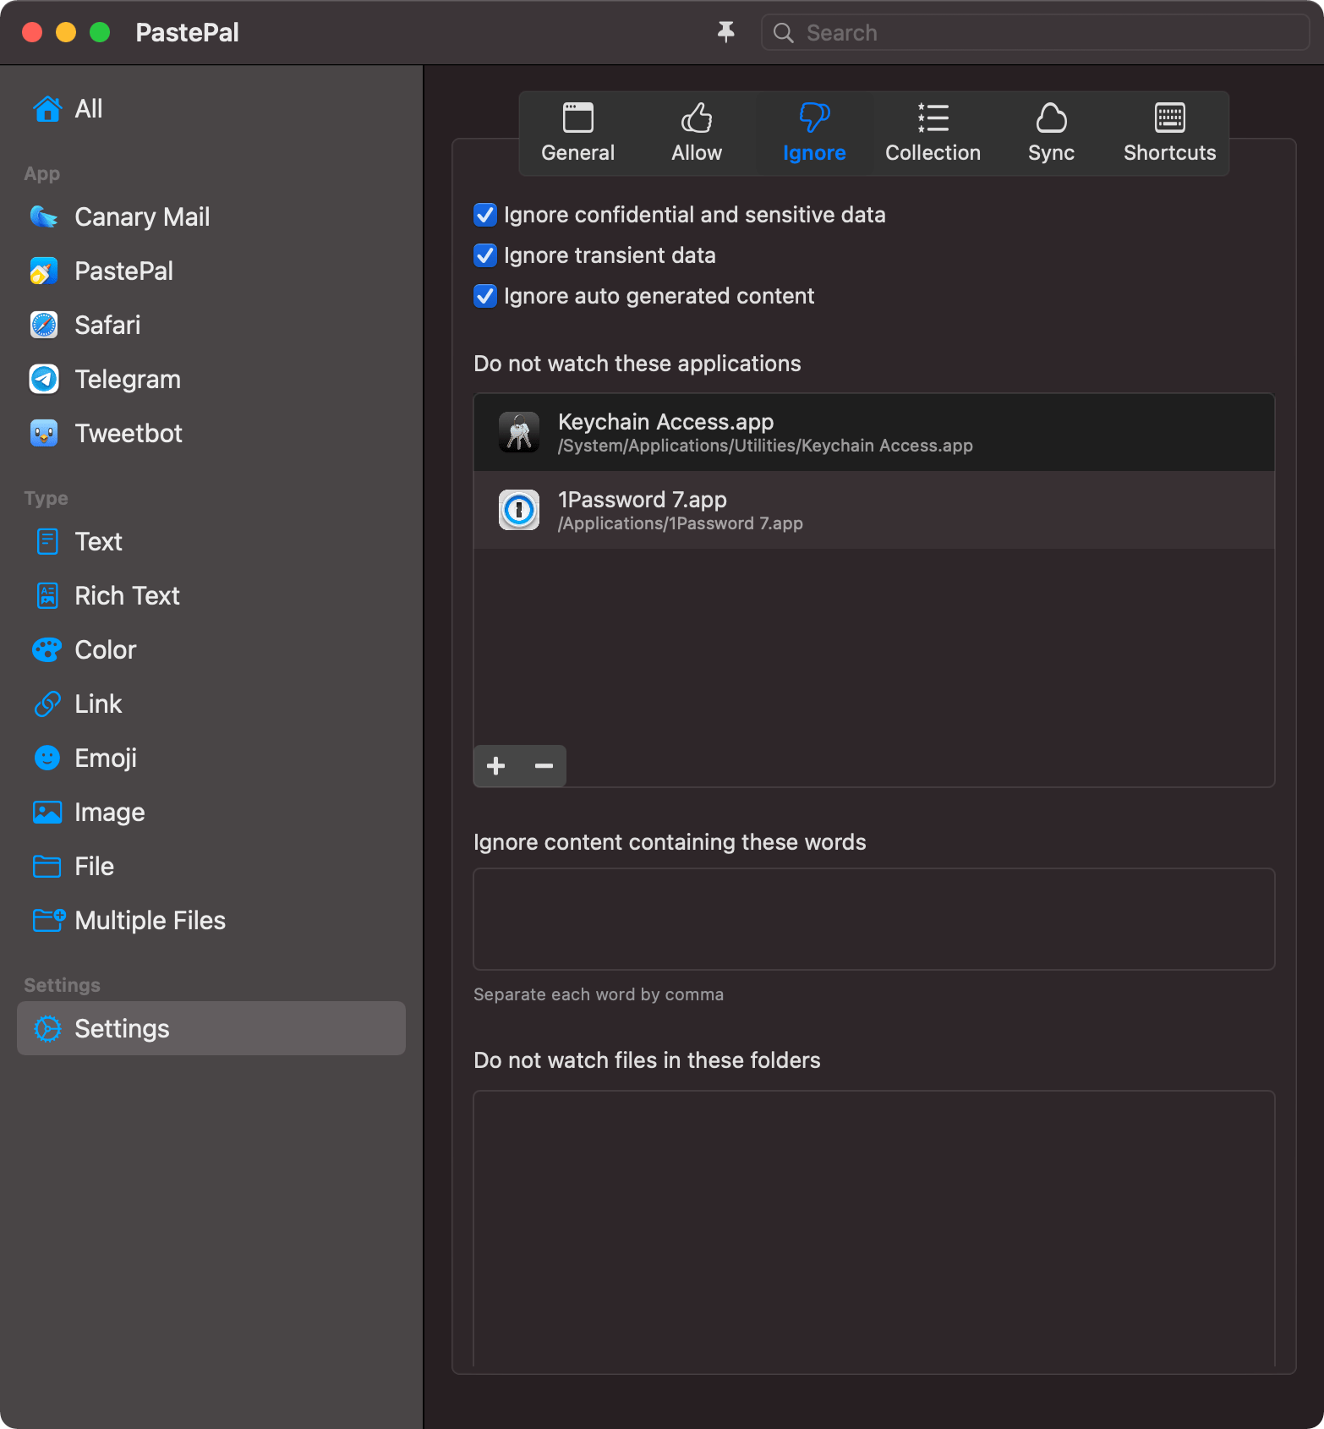Click the Image picture icon
Screen dimensions: 1324x1429
47,812
